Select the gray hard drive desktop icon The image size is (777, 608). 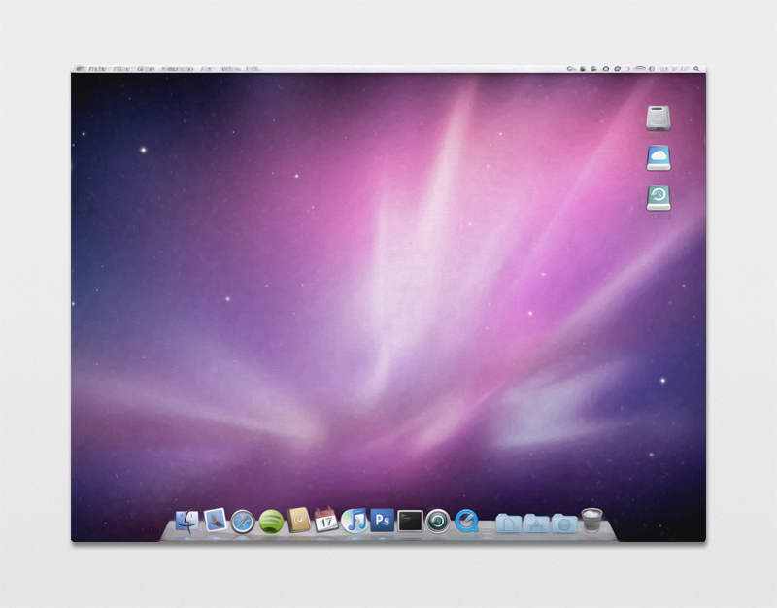coord(659,118)
